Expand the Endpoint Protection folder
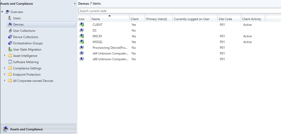The height and width of the screenshot is (134, 281). (x=5, y=74)
